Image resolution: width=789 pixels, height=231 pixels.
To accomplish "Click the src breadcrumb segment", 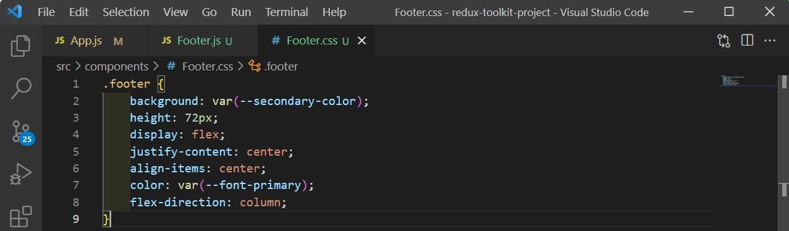I will point(64,66).
